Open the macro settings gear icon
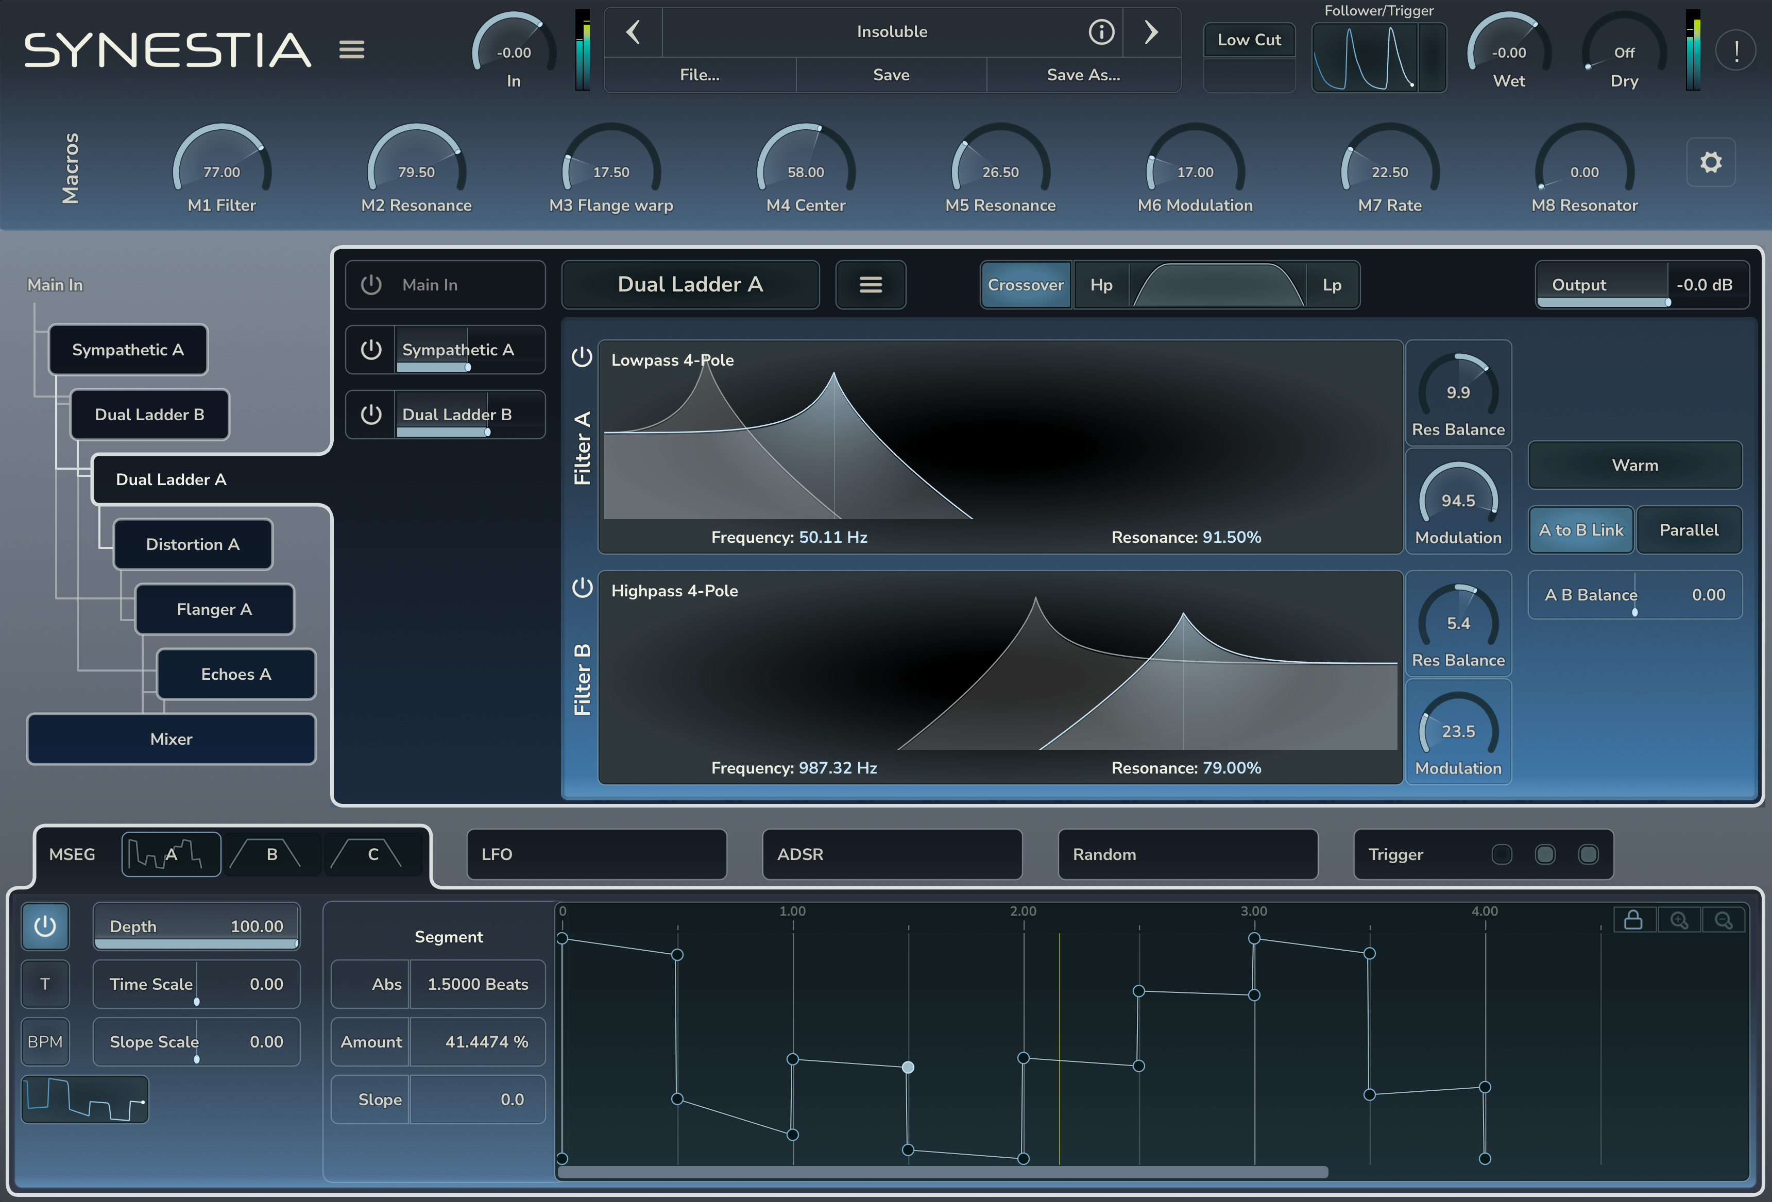 point(1711,162)
